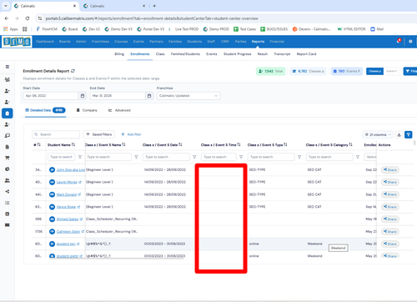Sort by Class s / Event S Type
The height and width of the screenshot is (302, 417).
point(285,144)
